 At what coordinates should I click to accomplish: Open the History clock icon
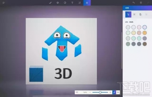(141, 3)
